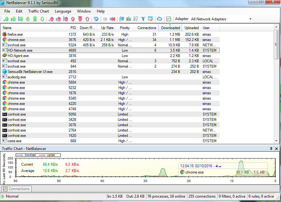
Task: Click '0 filters, 0 active' status entry
Action: tap(232, 196)
